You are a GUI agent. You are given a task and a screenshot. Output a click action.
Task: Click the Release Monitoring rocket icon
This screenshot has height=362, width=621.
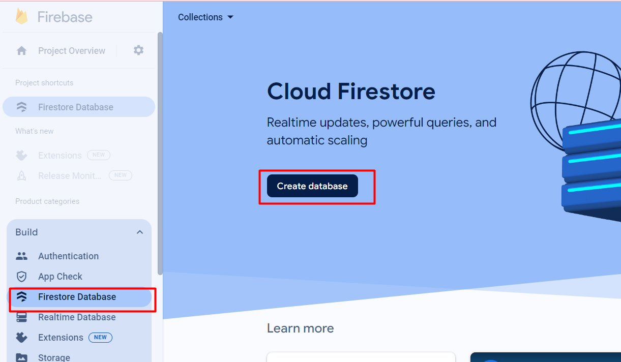[22, 176]
